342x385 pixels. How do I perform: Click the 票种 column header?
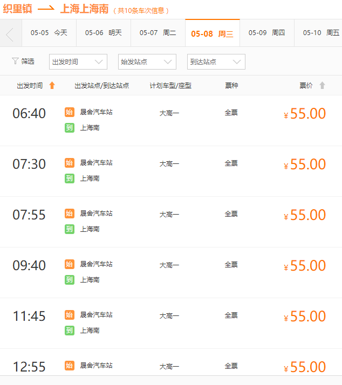tap(231, 86)
